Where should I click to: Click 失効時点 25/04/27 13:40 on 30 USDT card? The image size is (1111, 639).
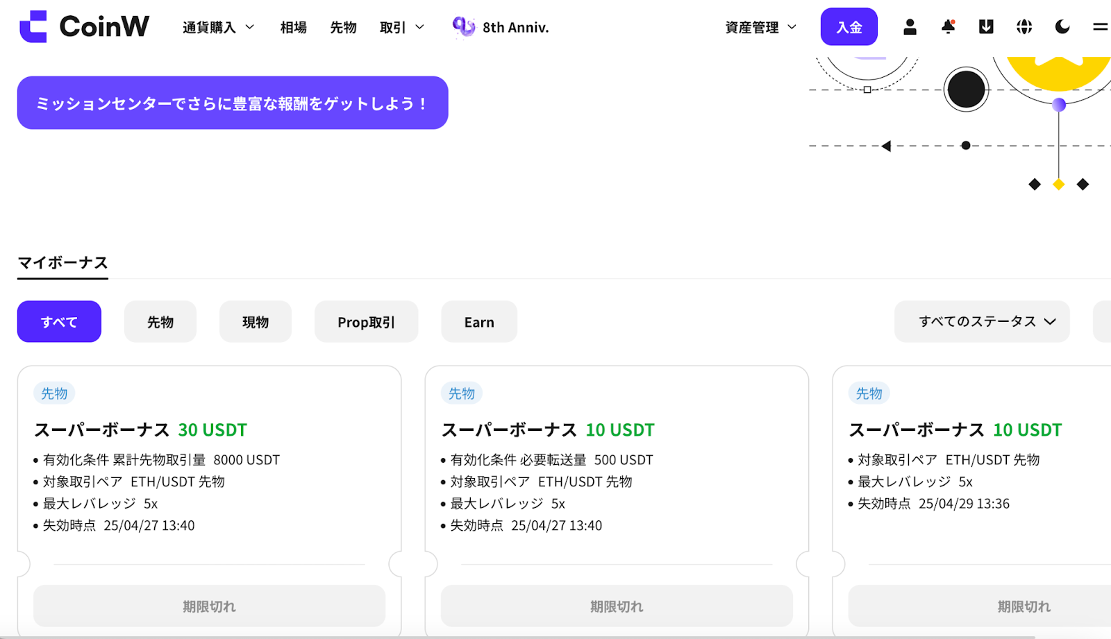click(119, 526)
